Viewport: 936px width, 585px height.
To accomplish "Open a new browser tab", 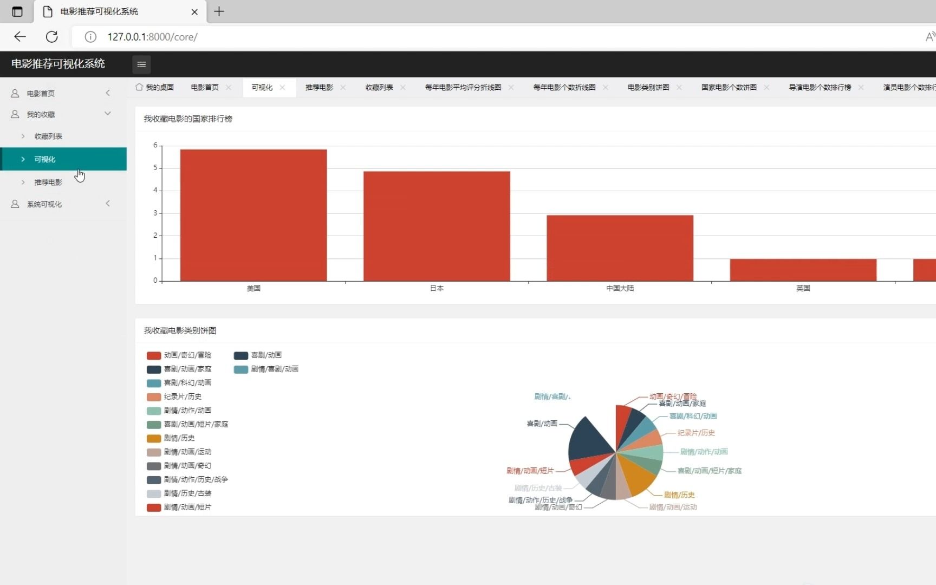I will pyautogui.click(x=219, y=11).
